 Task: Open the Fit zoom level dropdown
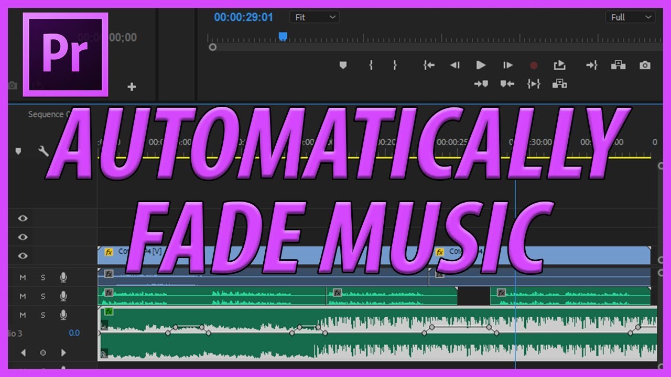coord(313,17)
